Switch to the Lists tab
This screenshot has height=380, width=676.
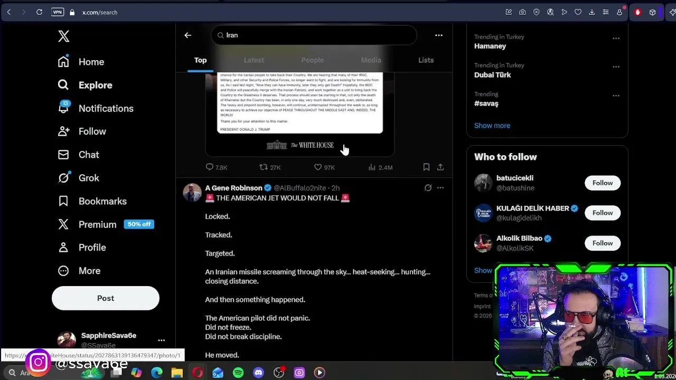pyautogui.click(x=426, y=60)
